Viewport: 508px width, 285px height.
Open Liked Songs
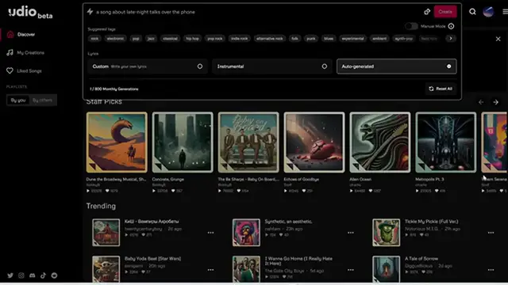point(29,70)
